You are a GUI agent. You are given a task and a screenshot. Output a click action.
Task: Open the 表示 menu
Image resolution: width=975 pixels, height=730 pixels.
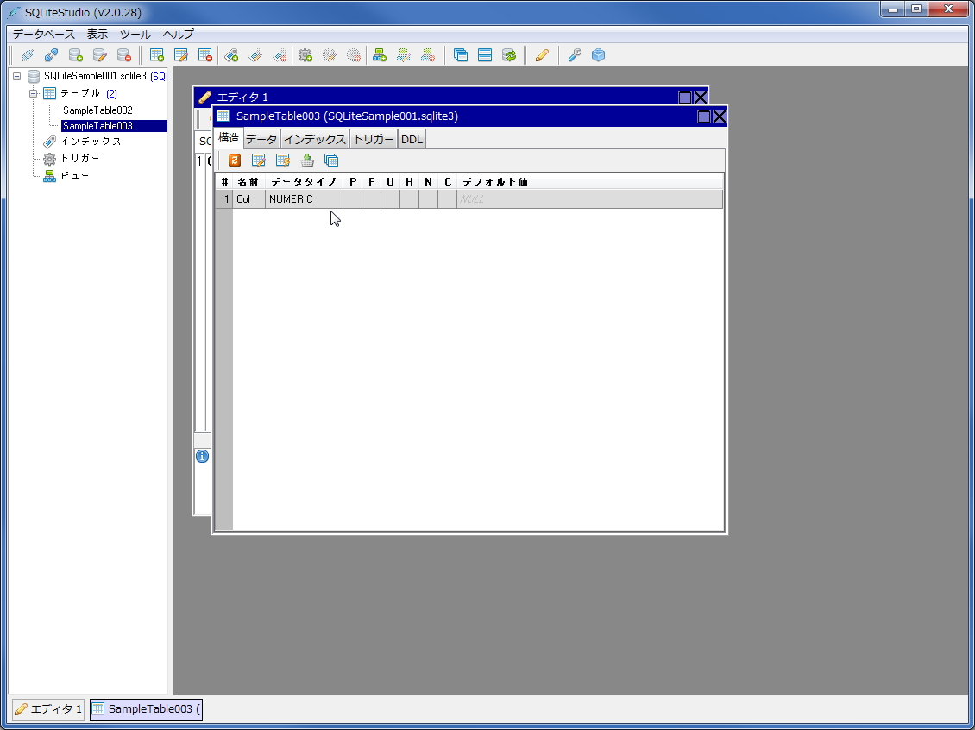click(x=97, y=35)
